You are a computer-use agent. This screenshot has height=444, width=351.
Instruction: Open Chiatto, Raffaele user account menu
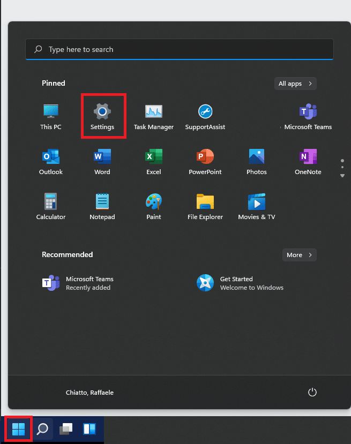[89, 393]
